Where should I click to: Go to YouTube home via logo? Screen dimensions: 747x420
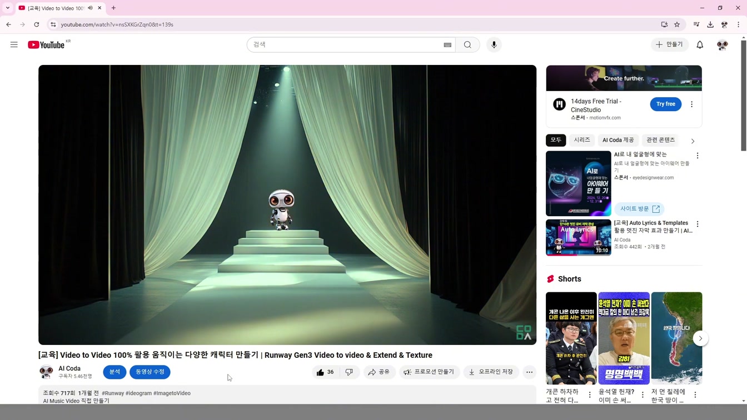point(47,45)
